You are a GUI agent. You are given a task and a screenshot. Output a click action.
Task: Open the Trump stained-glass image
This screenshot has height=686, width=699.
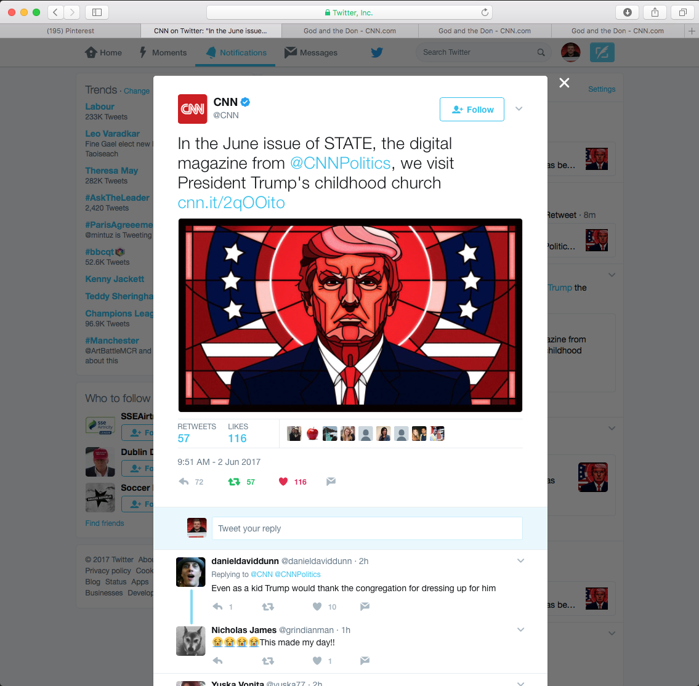pos(350,315)
